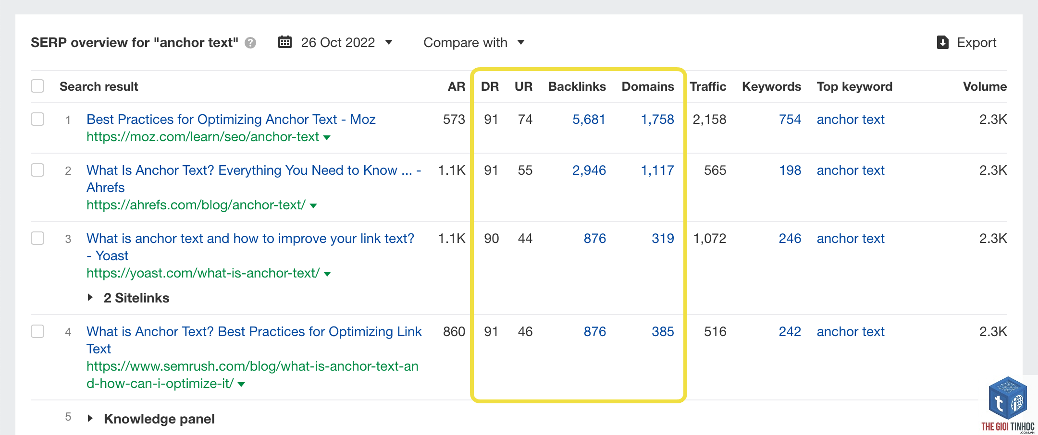Tick the select-all checkbox in header row
Viewport: 1038px width, 435px height.
click(x=37, y=86)
